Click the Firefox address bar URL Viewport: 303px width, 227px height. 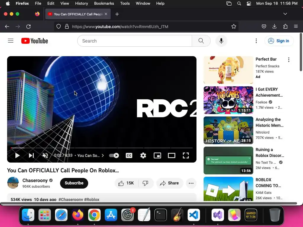pyautogui.click(x=120, y=26)
